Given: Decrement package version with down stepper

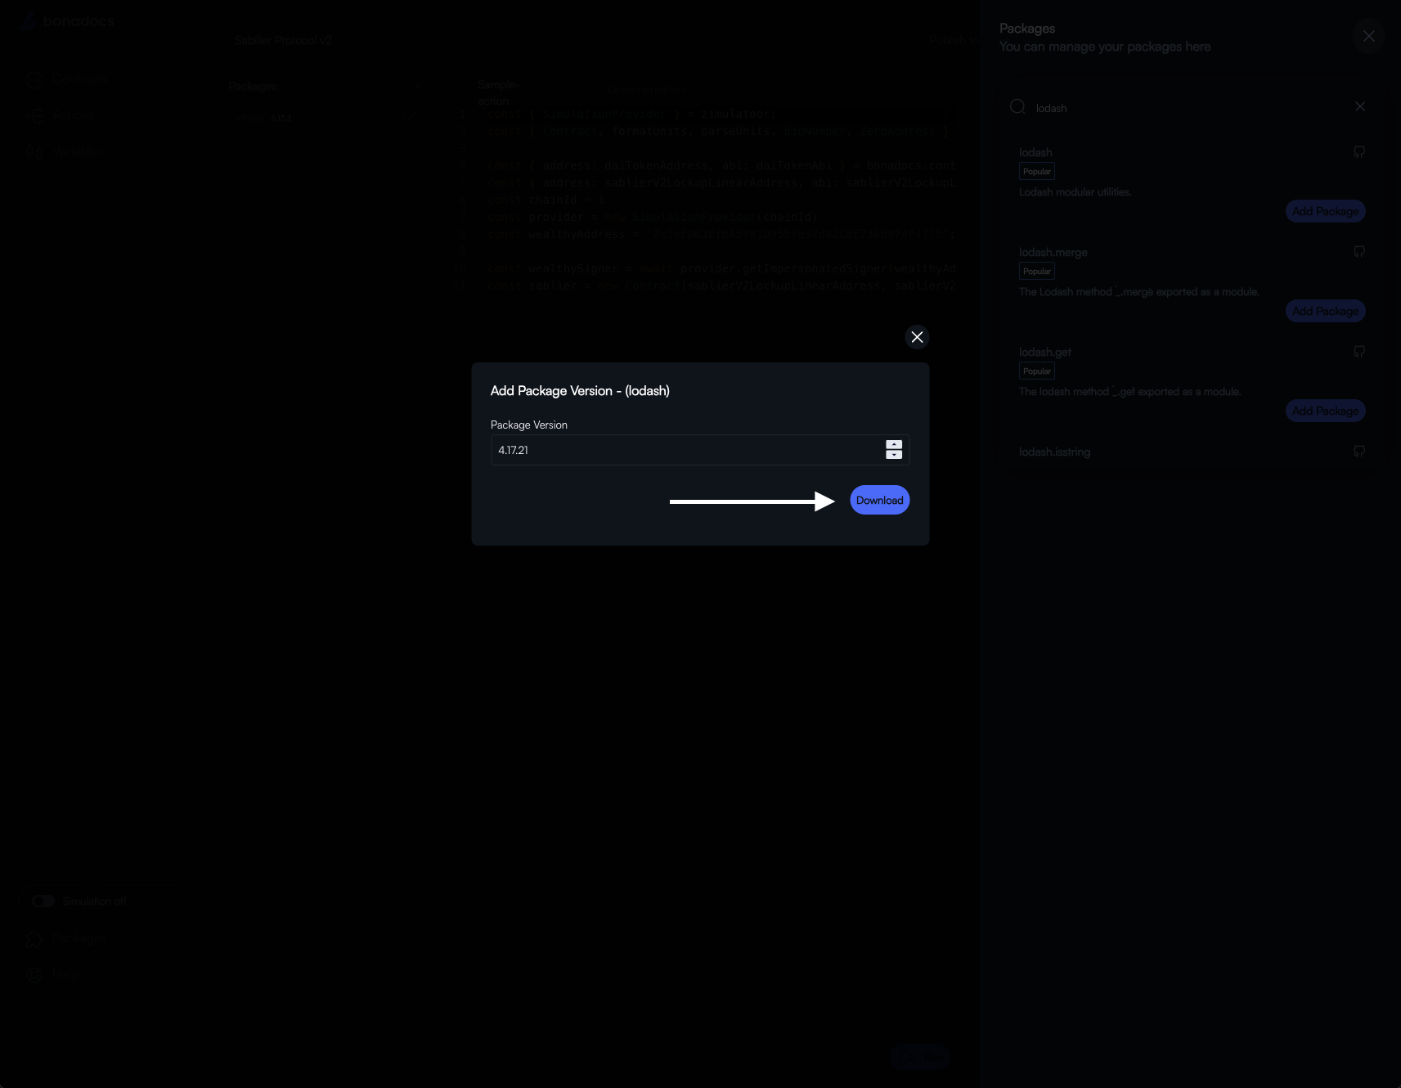Looking at the screenshot, I should click(x=894, y=455).
